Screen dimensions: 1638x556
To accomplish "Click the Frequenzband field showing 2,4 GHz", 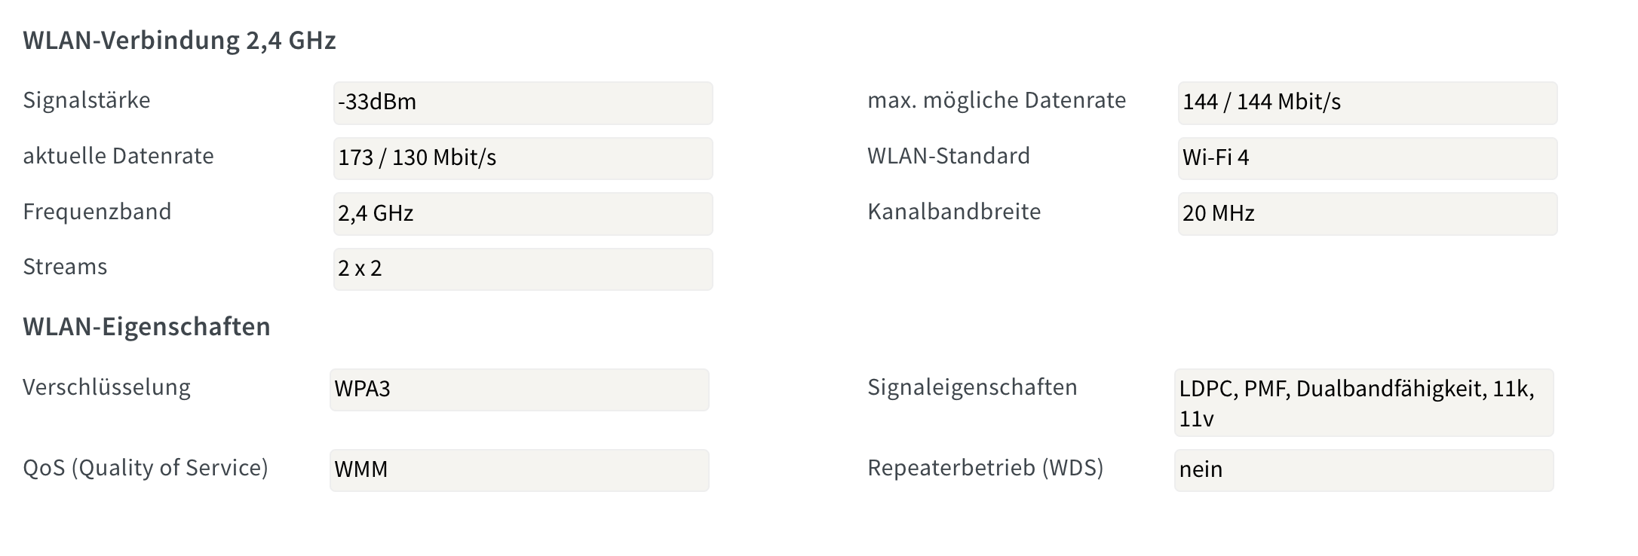I will coord(522,213).
